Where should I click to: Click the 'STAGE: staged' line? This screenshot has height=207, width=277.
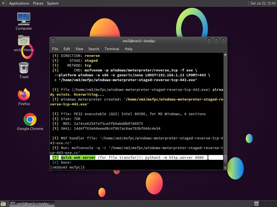pos(75,61)
